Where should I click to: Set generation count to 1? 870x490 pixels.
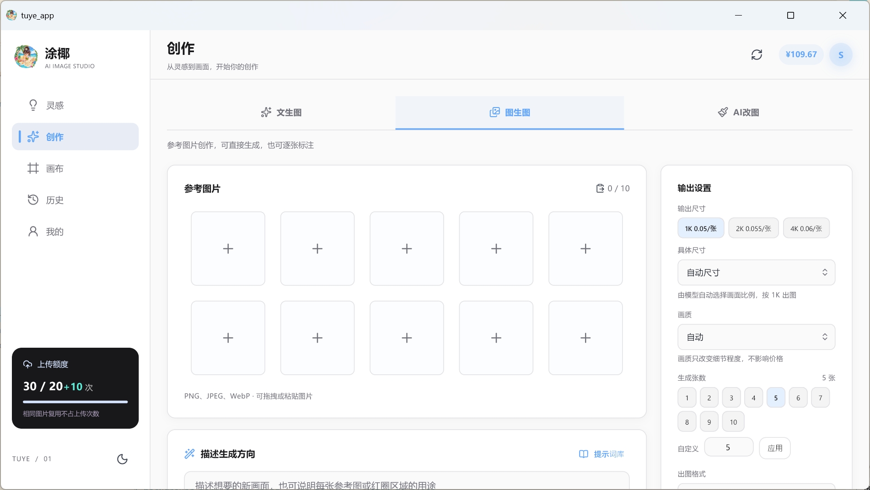coord(687,398)
